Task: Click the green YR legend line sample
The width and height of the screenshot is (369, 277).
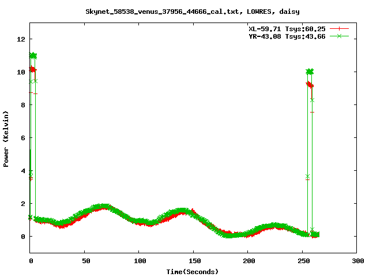Action: click(339, 36)
